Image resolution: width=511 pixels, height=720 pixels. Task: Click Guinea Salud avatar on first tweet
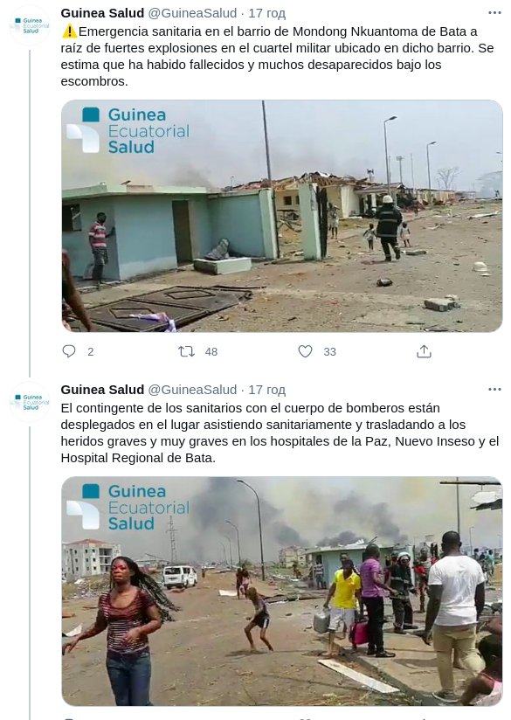[x=31, y=25]
